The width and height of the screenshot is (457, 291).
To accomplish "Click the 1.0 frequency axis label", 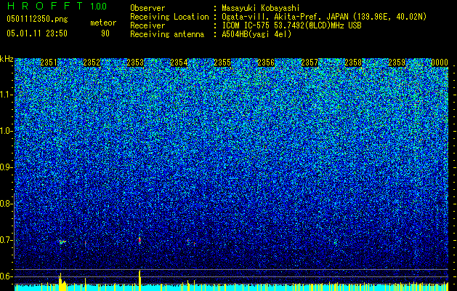I will pos(5,131).
